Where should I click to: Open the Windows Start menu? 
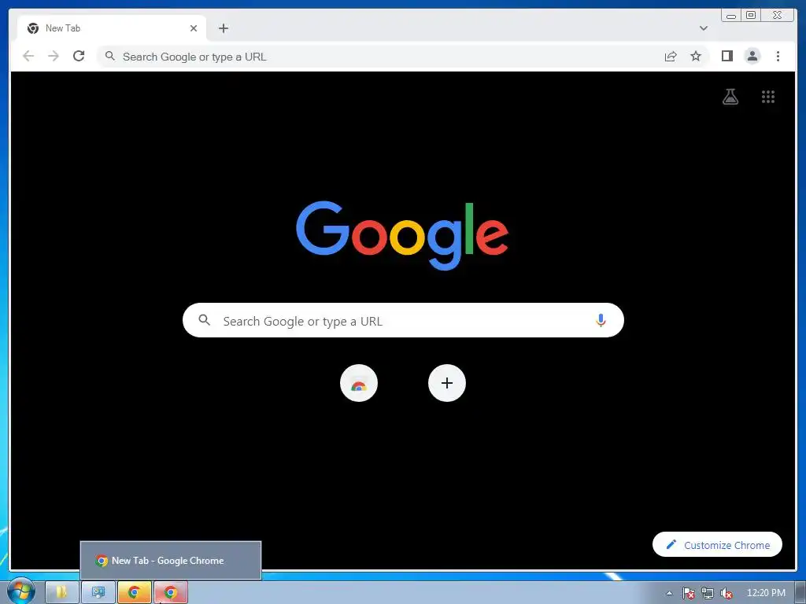20,591
